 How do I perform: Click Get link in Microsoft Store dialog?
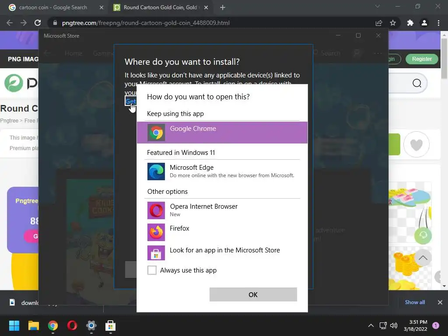point(130,101)
